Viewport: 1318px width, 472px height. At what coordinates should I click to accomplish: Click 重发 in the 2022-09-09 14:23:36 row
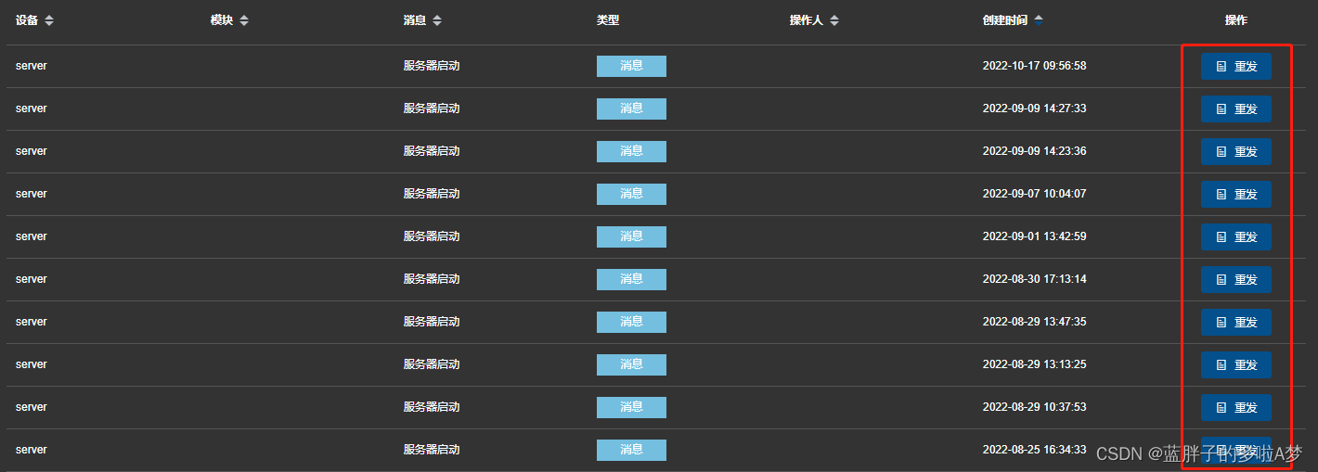point(1235,152)
